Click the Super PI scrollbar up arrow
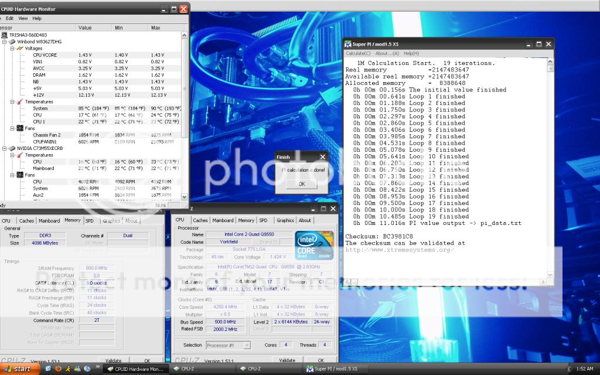600x375 pixels. (550, 62)
